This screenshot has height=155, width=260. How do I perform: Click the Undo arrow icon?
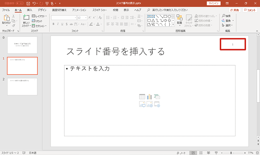34,3
